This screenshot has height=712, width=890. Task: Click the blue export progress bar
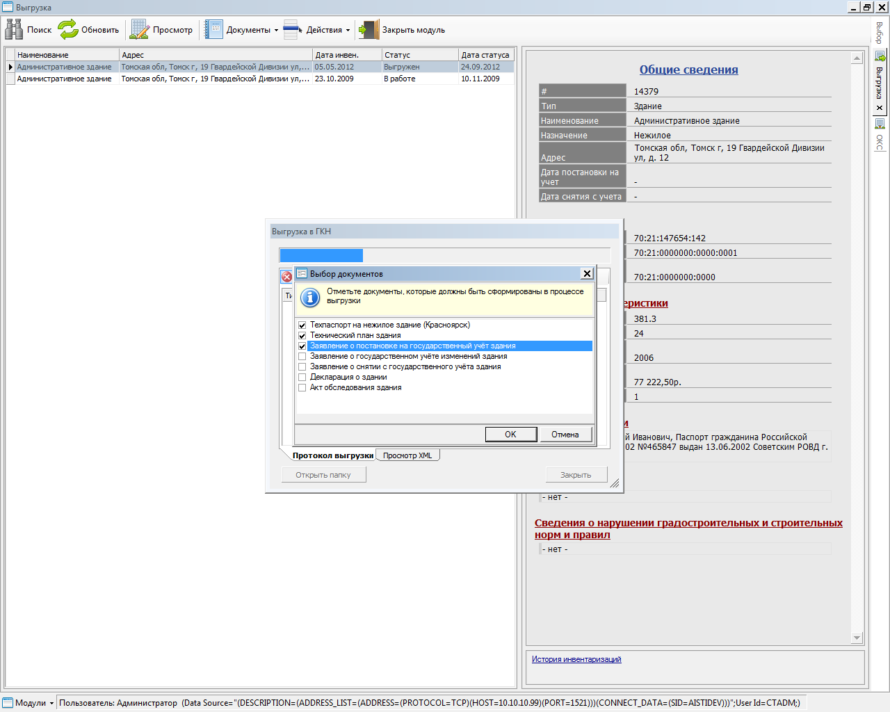pos(321,255)
